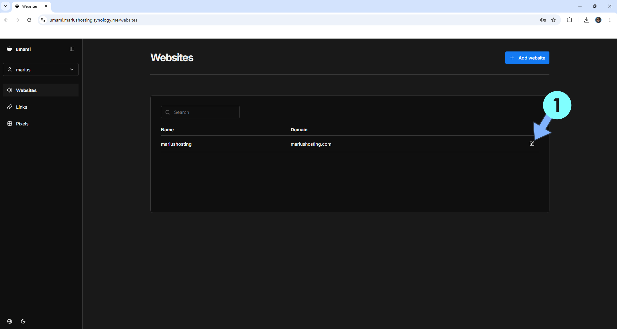Open Chrome downloads icon
617x329 pixels.
click(x=586, y=20)
